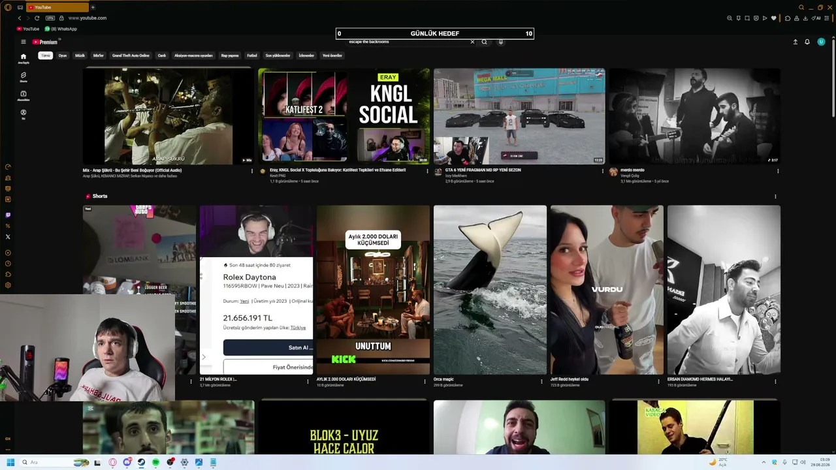This screenshot has width=836, height=470.
Task: Open the X icon in browser sidebar
Action: 8,236
